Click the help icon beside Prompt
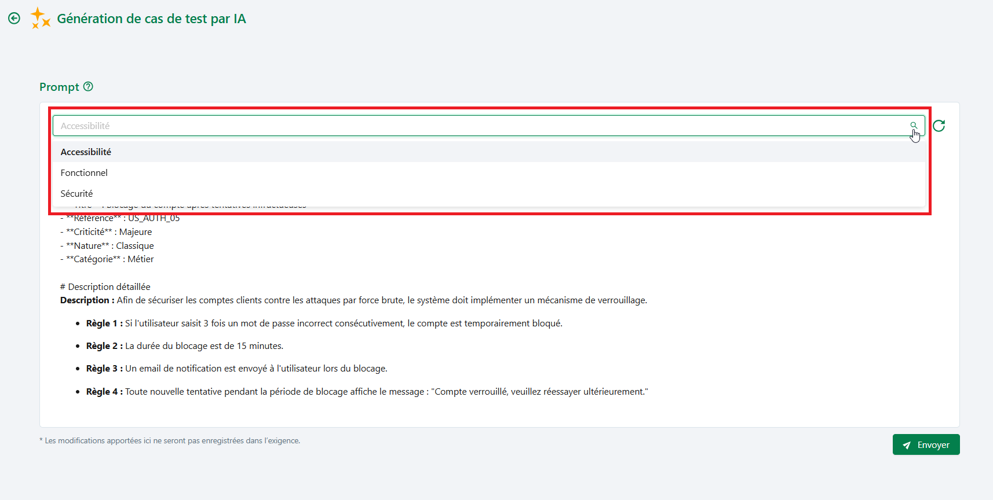The width and height of the screenshot is (993, 500). [88, 87]
